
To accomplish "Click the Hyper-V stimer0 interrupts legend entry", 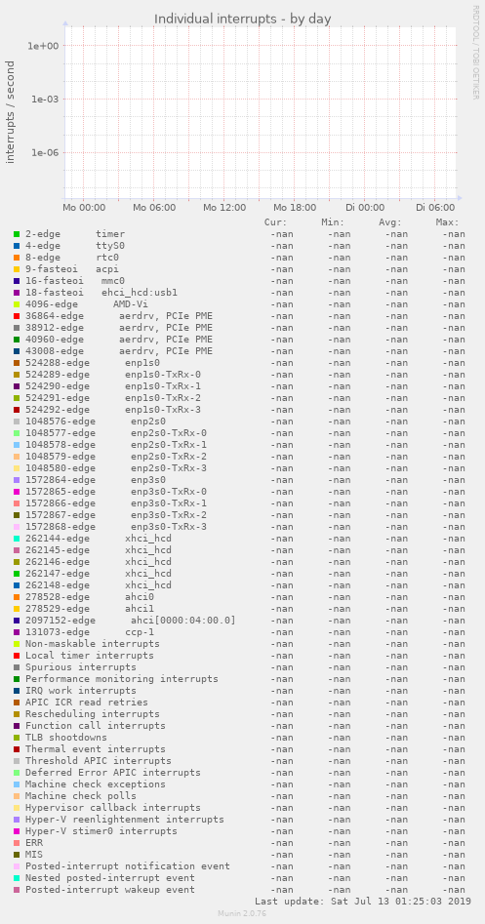I will point(101,831).
